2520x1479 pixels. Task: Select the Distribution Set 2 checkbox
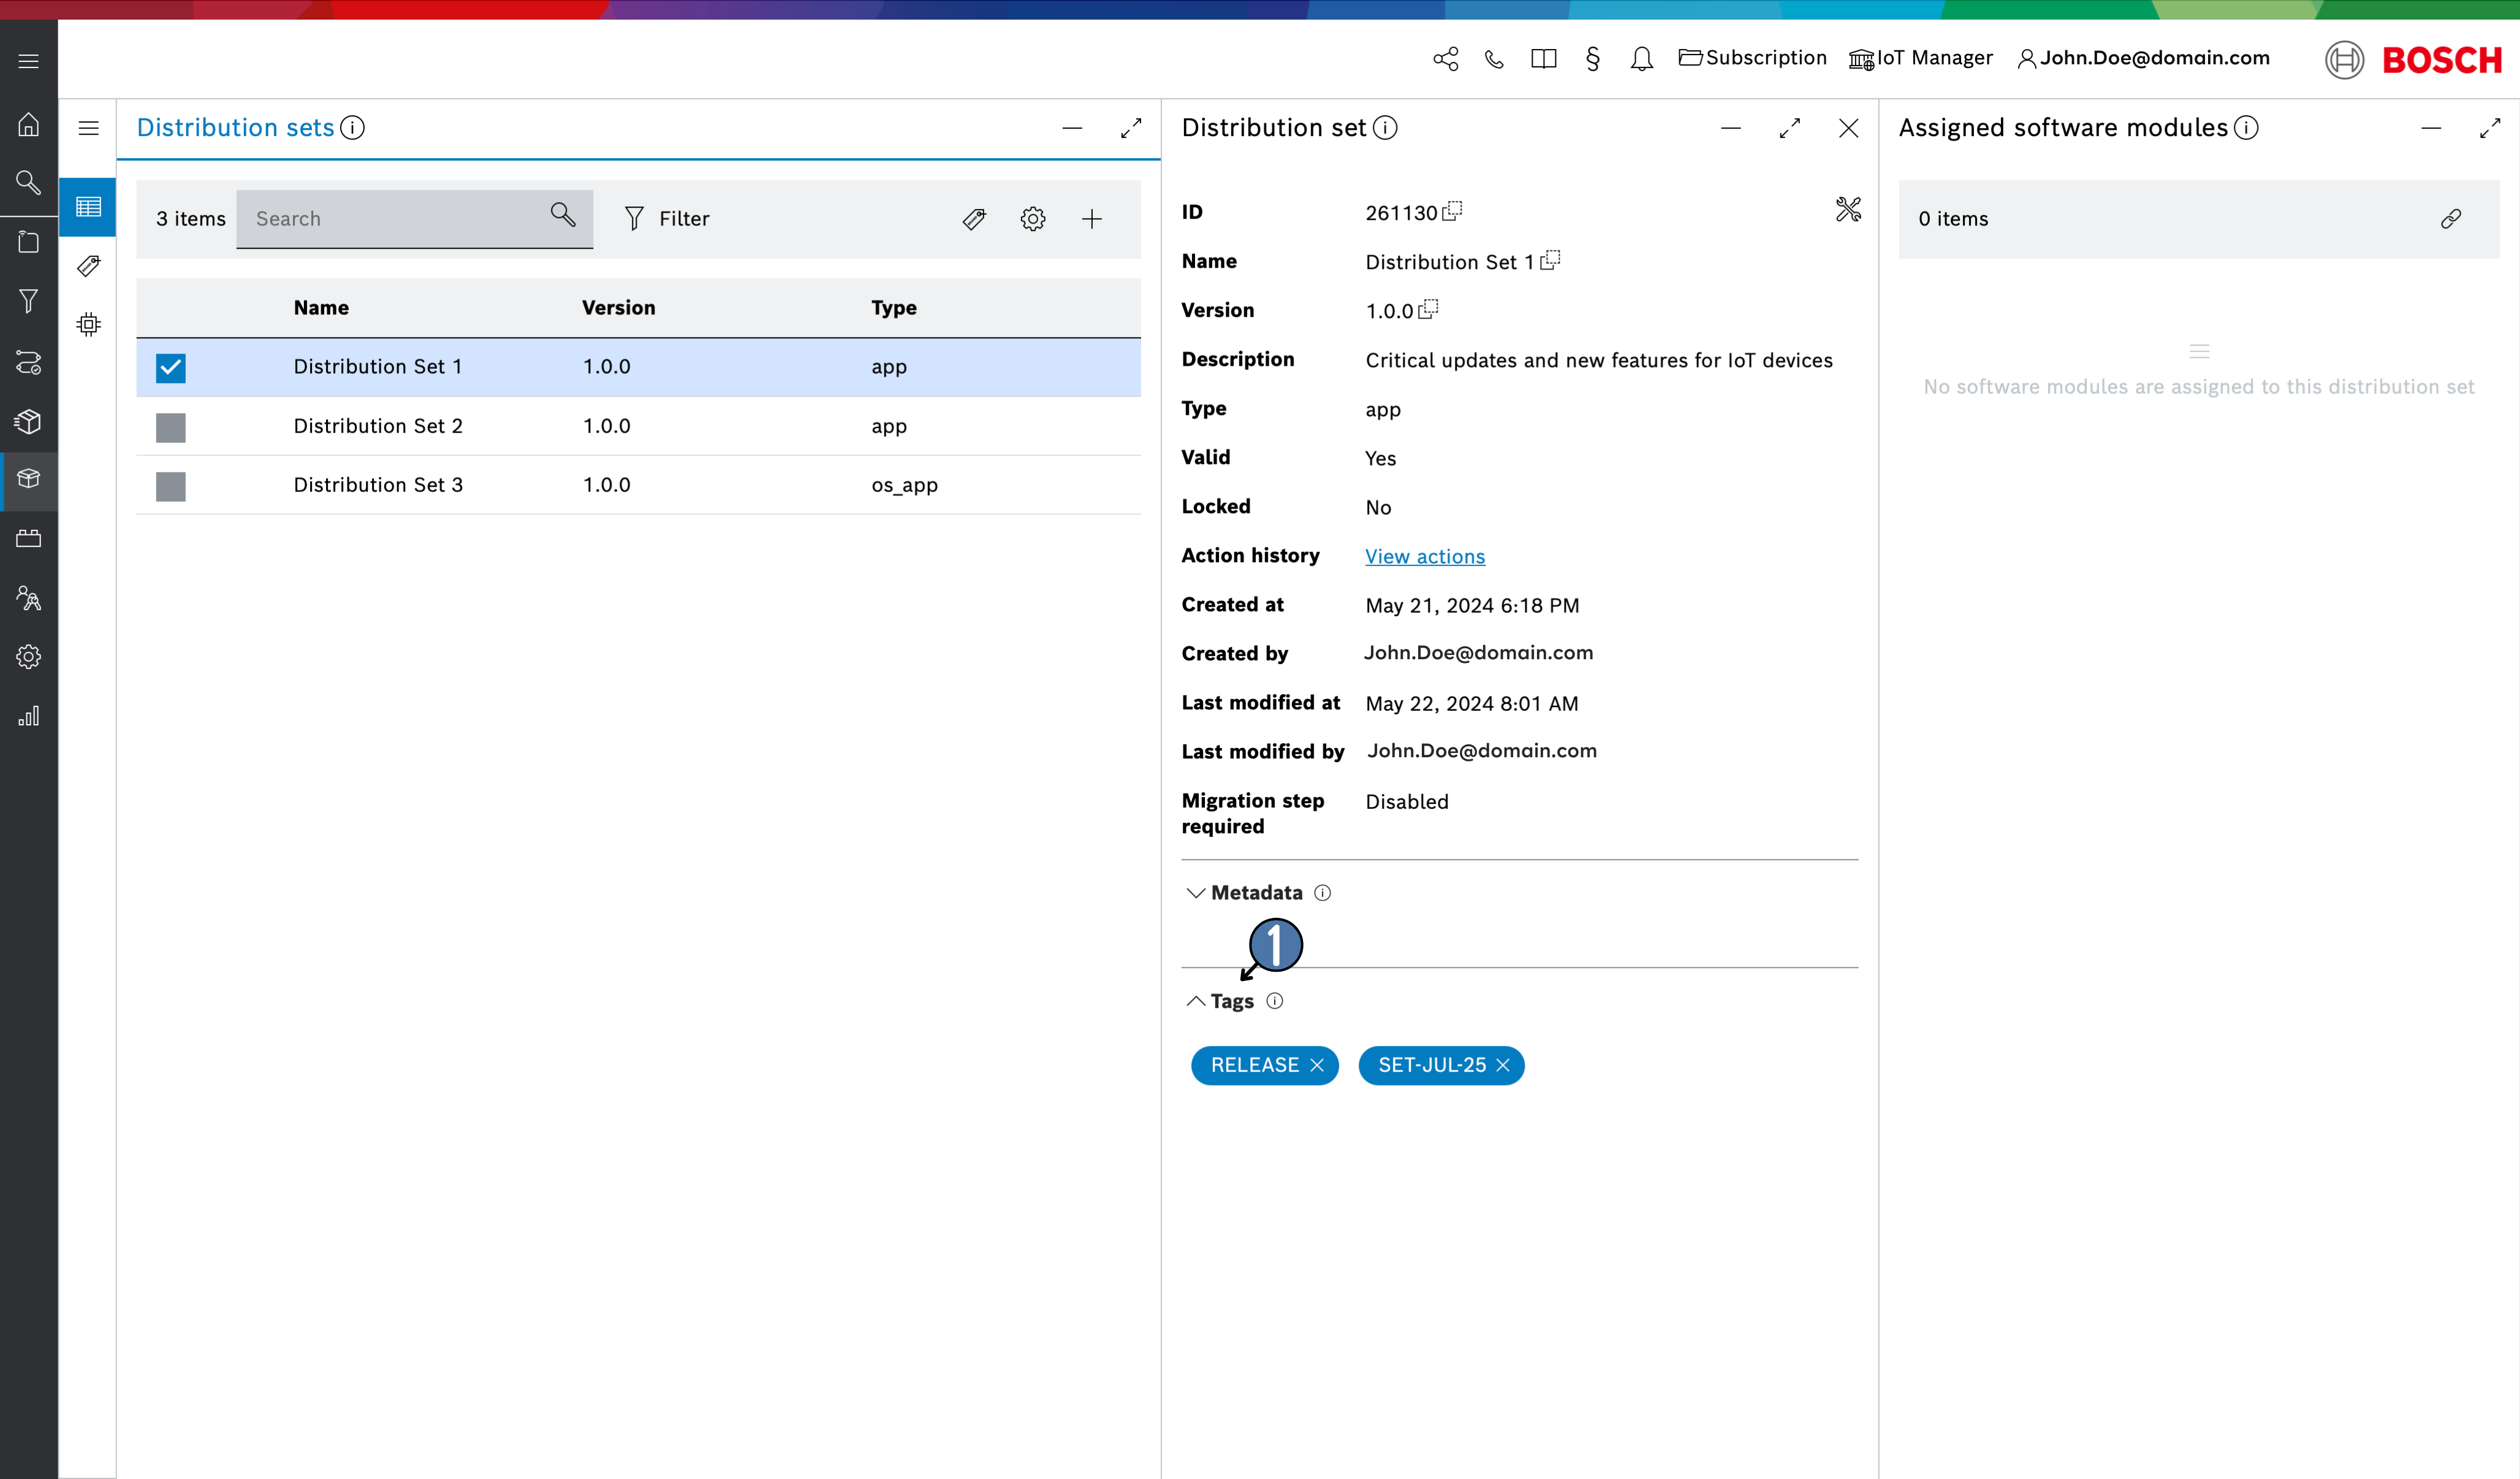[171, 427]
